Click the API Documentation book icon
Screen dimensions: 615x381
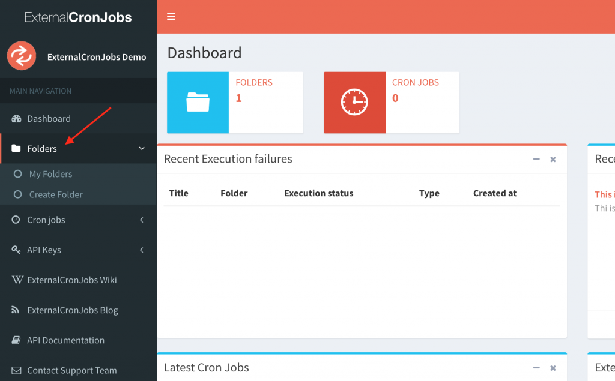tap(16, 340)
